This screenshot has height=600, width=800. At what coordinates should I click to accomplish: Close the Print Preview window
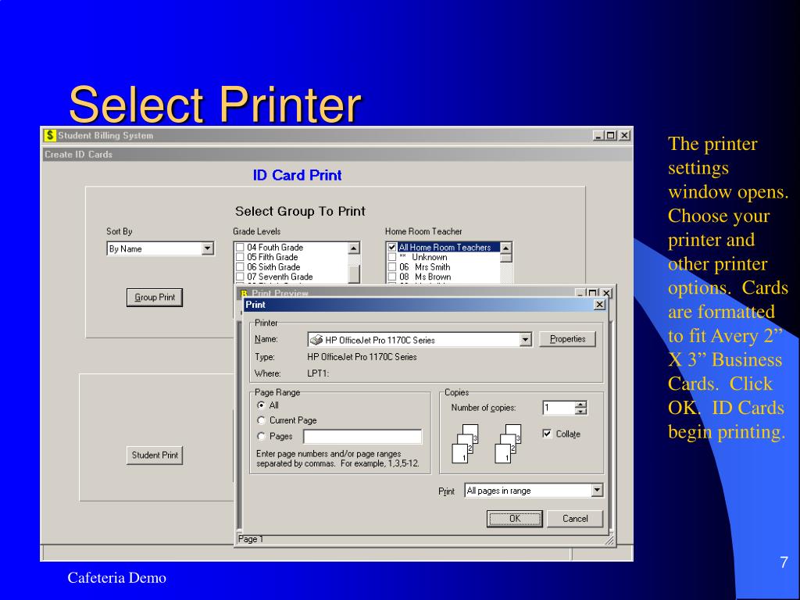tap(606, 294)
